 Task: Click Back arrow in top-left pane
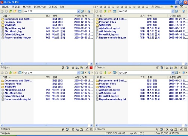click(x=2, y=11)
